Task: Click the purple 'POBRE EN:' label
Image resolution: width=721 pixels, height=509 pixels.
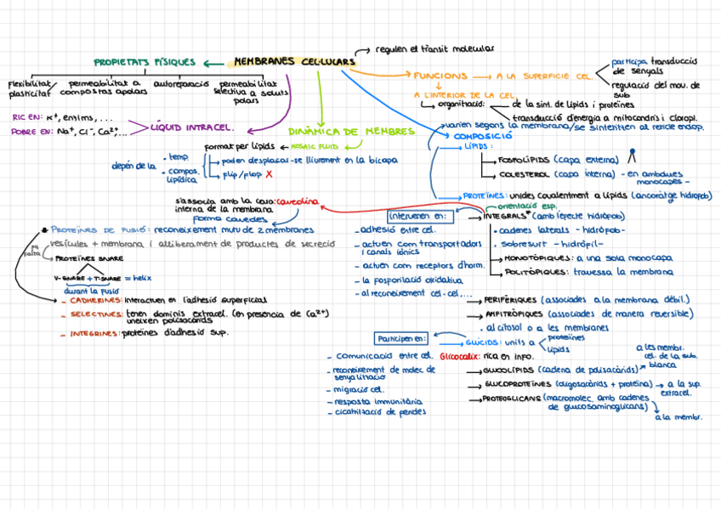Action: pos(32,132)
